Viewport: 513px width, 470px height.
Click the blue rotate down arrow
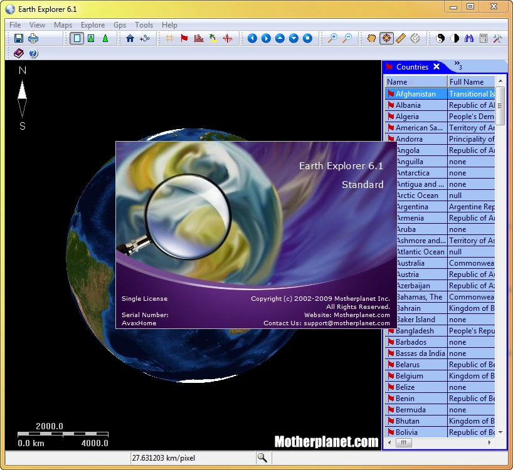[x=294, y=38]
